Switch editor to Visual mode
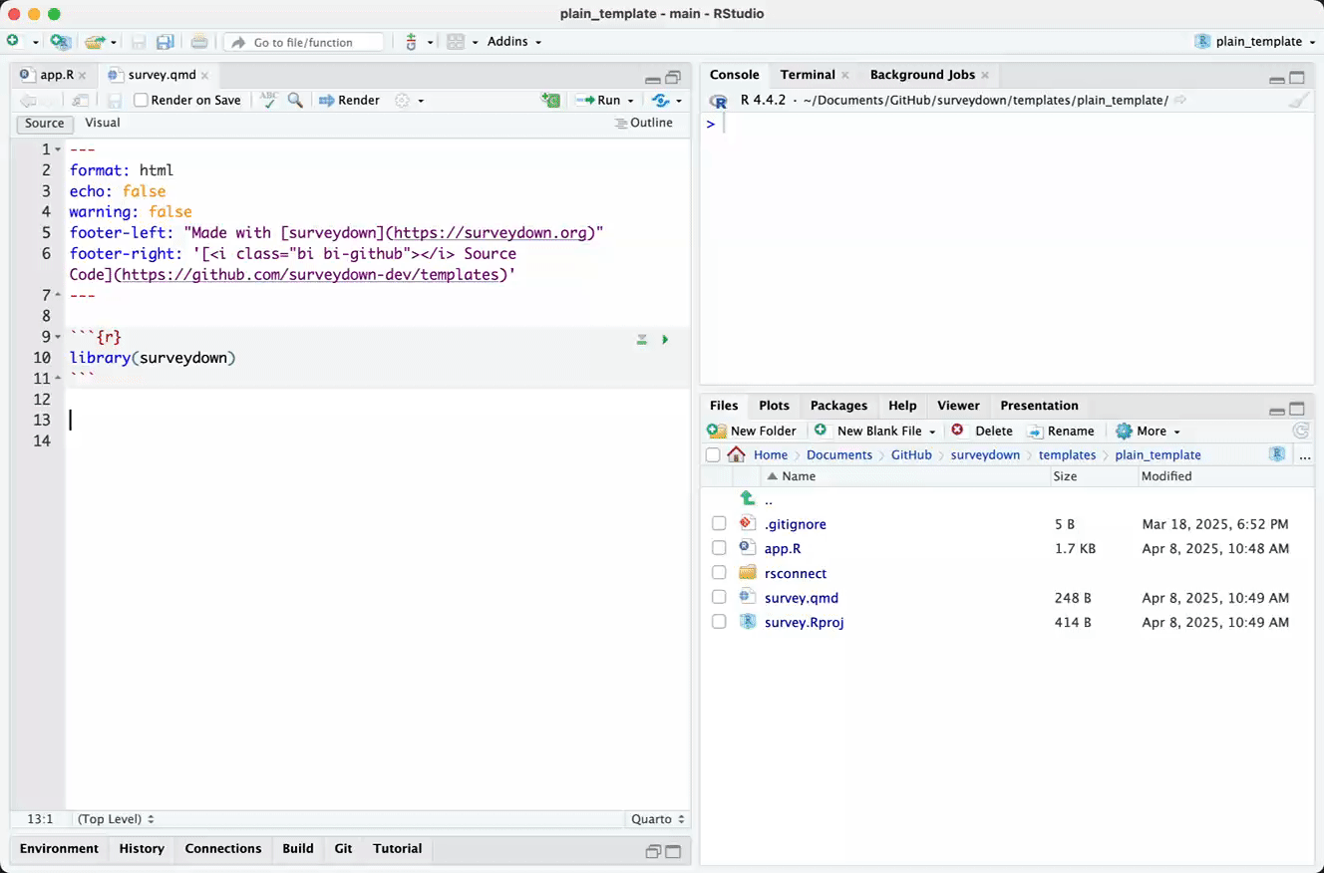The image size is (1324, 873). [103, 123]
